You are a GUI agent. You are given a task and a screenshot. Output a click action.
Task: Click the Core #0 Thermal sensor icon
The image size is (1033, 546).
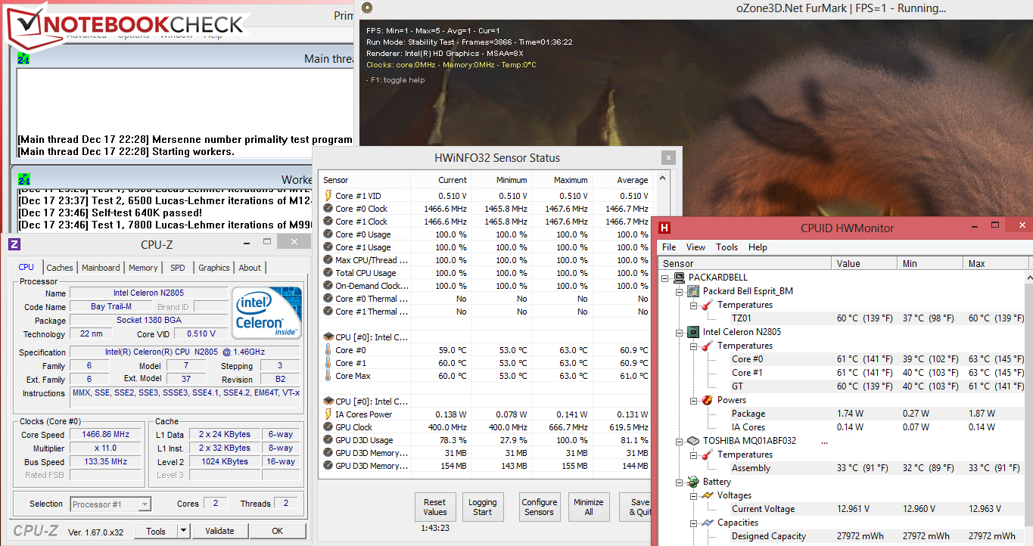click(328, 299)
